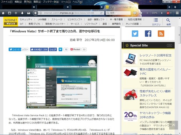Open the セキュリティ category link
This screenshot has width=181, height=135.
26,19
